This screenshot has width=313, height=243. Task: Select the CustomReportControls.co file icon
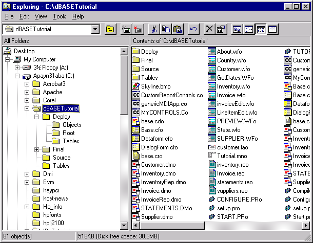tap(136, 95)
